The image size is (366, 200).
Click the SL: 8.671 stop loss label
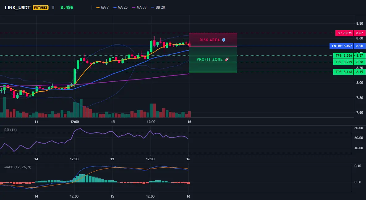pos(345,33)
